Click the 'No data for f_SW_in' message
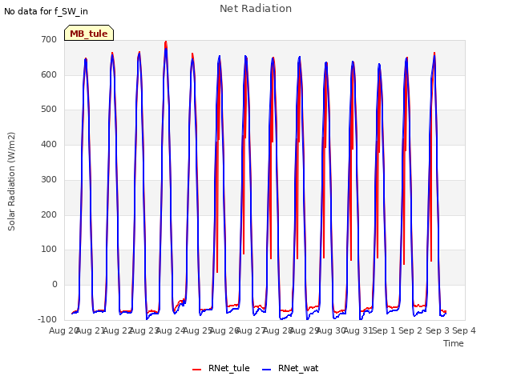 pyautogui.click(x=46, y=11)
